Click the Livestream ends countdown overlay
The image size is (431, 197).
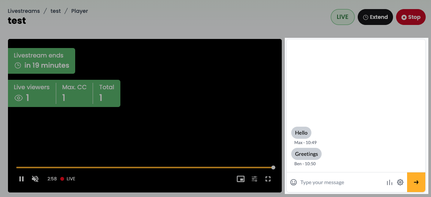click(41, 61)
